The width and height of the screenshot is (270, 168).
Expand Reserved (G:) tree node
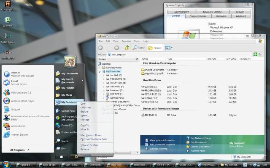pyautogui.click(x=103, y=90)
